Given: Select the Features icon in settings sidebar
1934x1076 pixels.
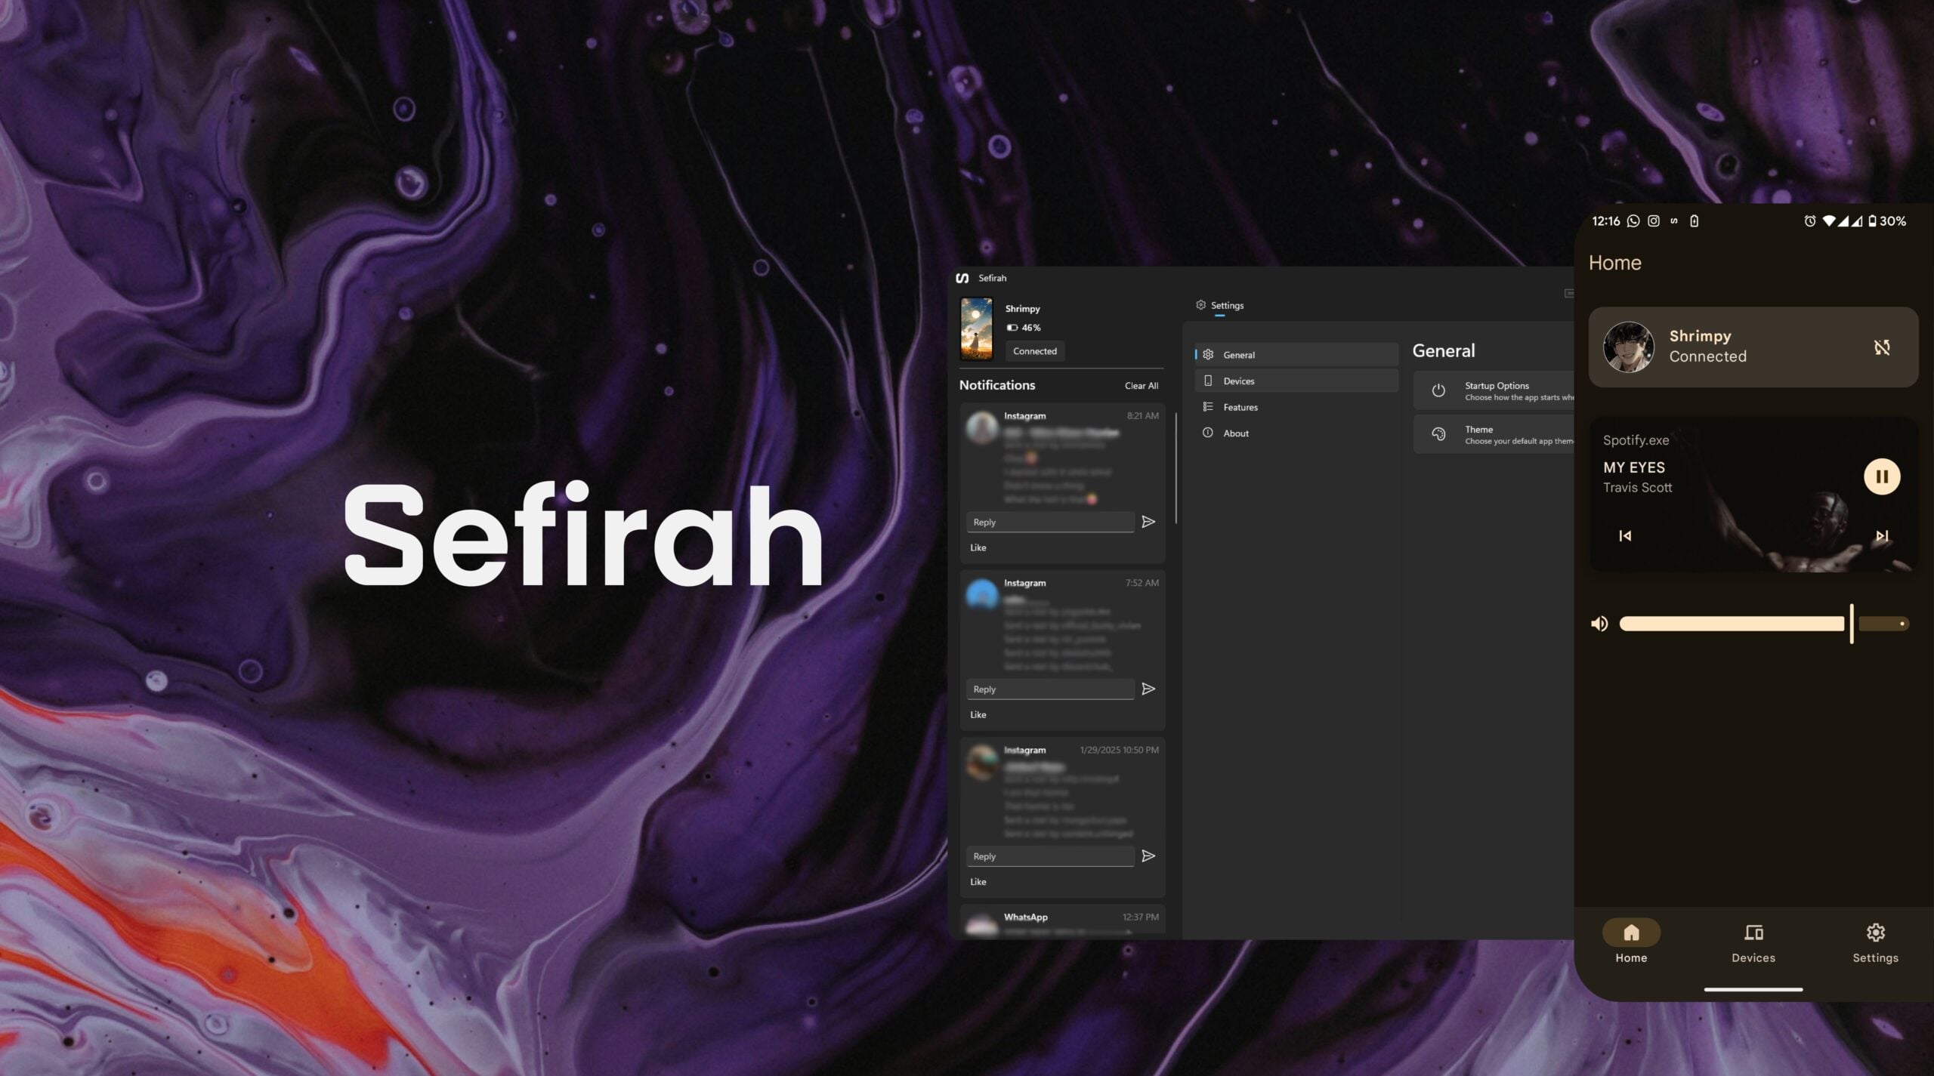Looking at the screenshot, I should click(1210, 407).
